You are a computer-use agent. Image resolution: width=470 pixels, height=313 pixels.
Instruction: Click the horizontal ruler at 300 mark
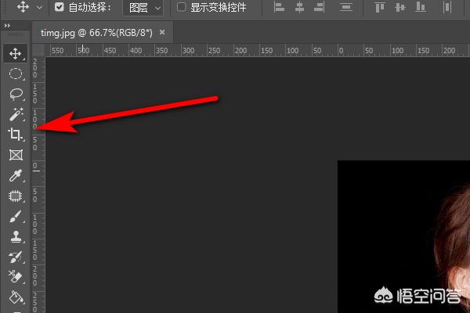[188, 50]
